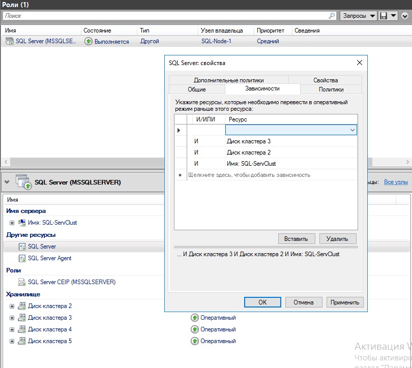
Task: Switch to the Политики tab
Action: point(331,89)
